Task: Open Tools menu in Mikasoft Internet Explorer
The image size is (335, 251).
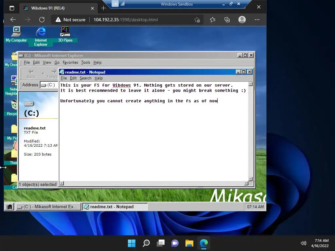Action: [x=85, y=62]
